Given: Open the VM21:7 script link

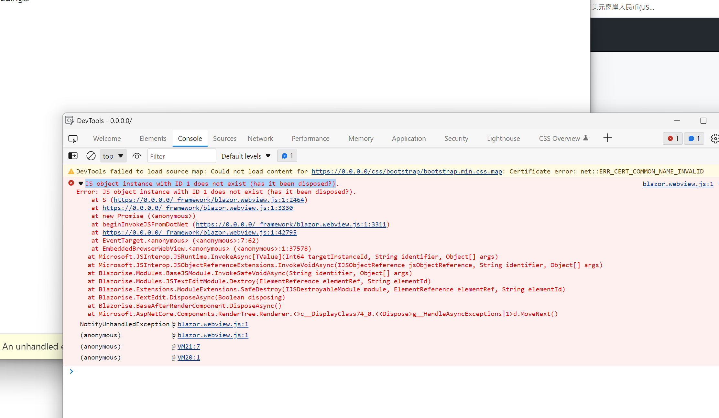Looking at the screenshot, I should [189, 346].
